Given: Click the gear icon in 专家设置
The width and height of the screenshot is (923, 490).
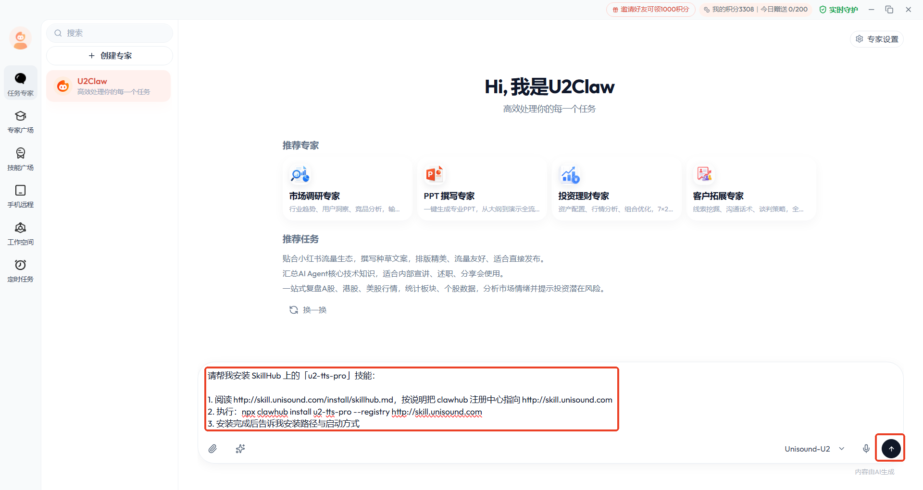Looking at the screenshot, I should point(860,39).
